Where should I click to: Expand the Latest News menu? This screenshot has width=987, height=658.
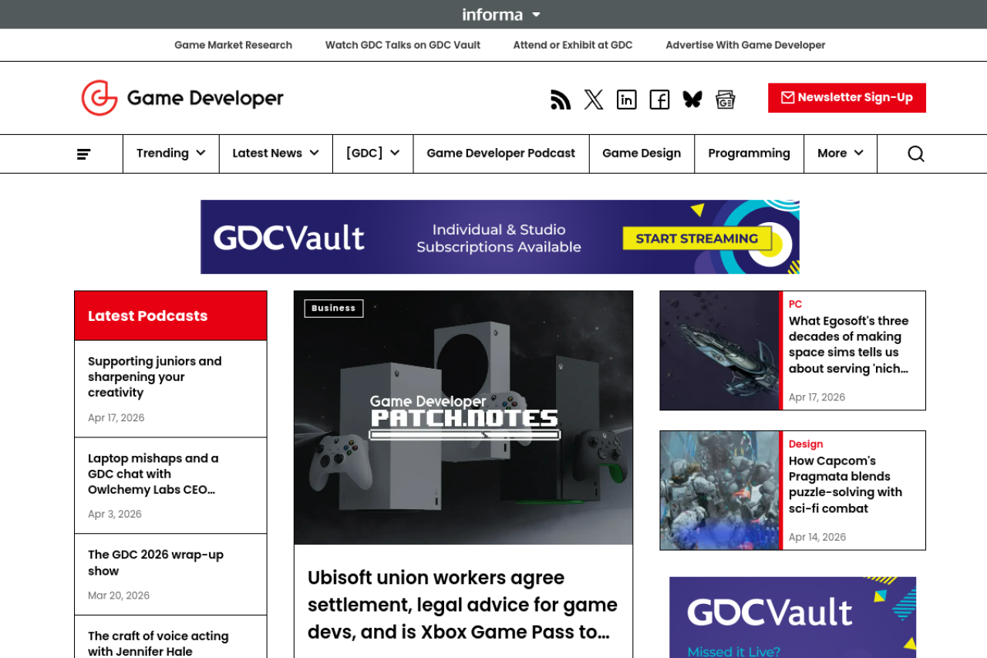coord(276,154)
